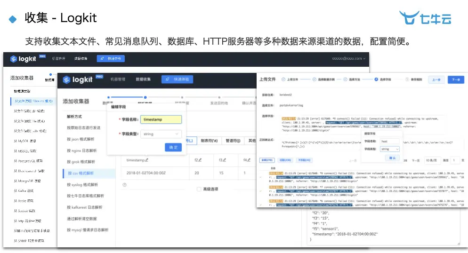The height and width of the screenshot is (253, 468).
Task: Select 按原始日志逐行发送 parse method
Action: (84, 127)
